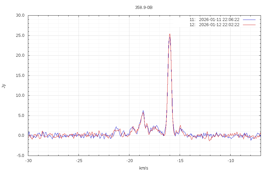Click legend entry 2026-01-11 22:06:22

(x=219, y=20)
